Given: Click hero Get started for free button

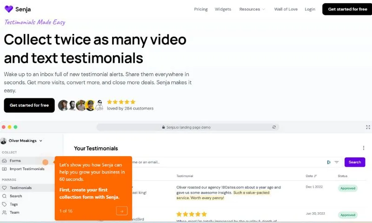Looking at the screenshot, I should coord(29,105).
